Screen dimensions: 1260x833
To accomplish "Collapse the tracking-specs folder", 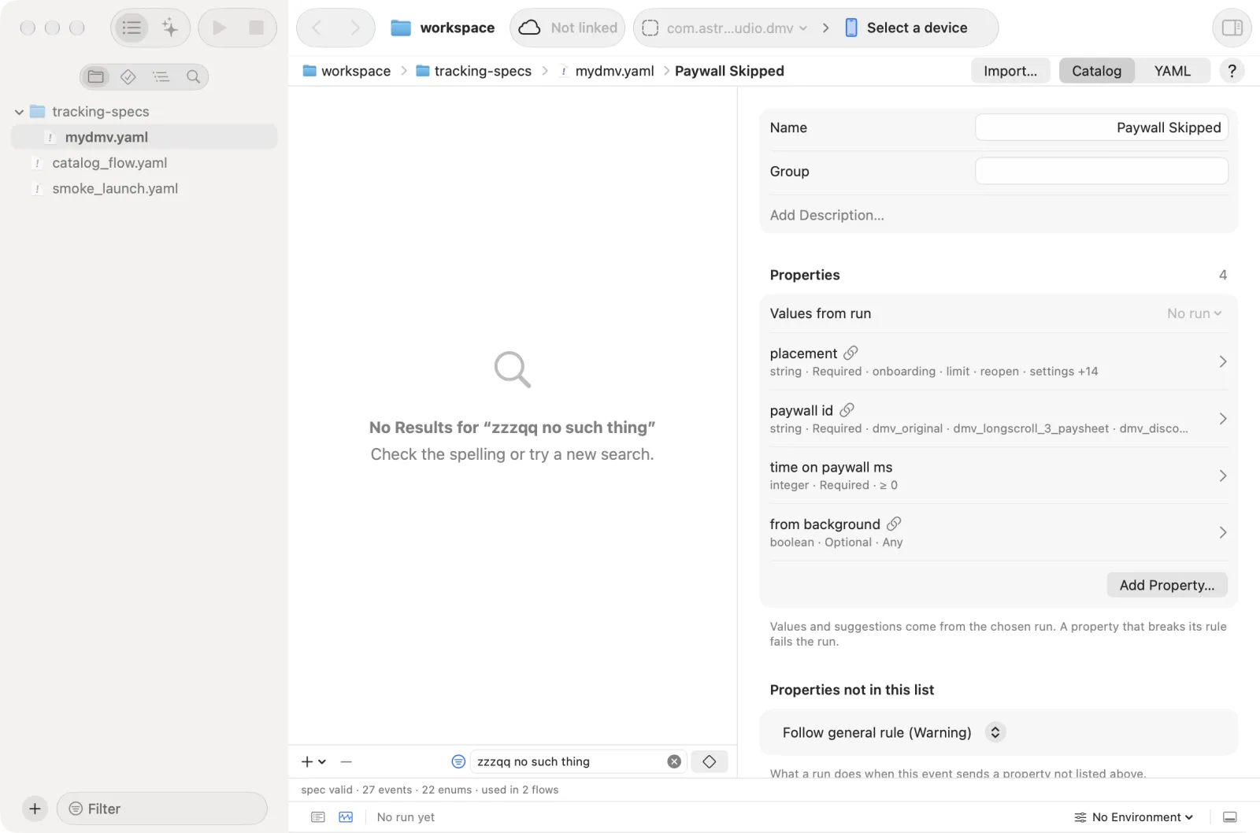I will (19, 112).
